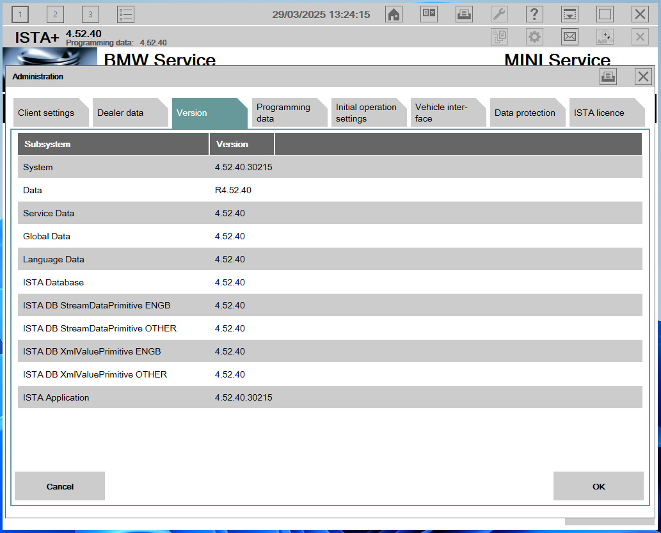Open the settings gear icon
The image size is (661, 533).
click(x=534, y=36)
